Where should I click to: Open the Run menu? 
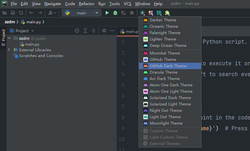click(102, 4)
